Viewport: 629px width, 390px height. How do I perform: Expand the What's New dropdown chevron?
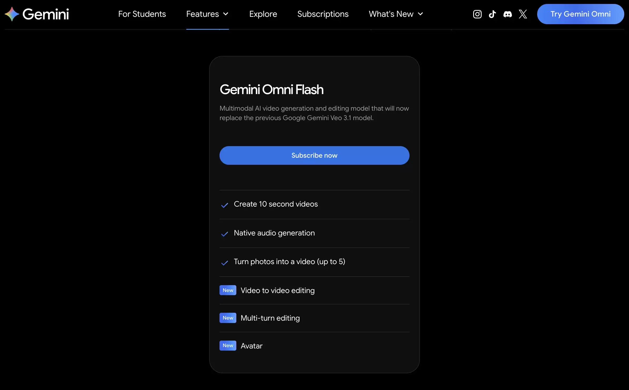tap(421, 14)
